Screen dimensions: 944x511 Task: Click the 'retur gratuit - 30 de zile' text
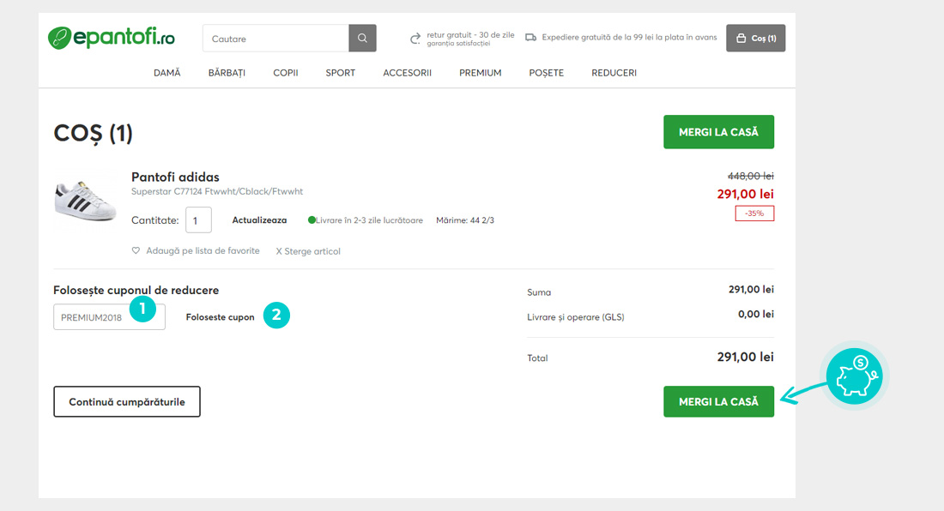pyautogui.click(x=471, y=35)
